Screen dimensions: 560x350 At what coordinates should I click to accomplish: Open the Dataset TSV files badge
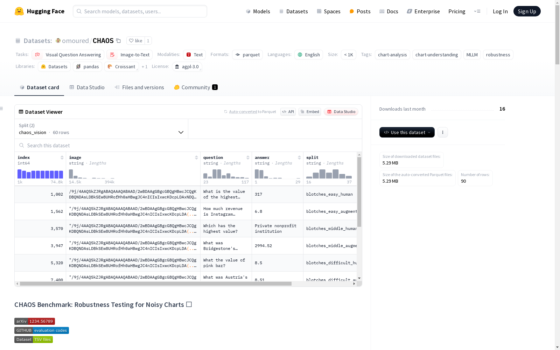pyautogui.click(x=34, y=339)
